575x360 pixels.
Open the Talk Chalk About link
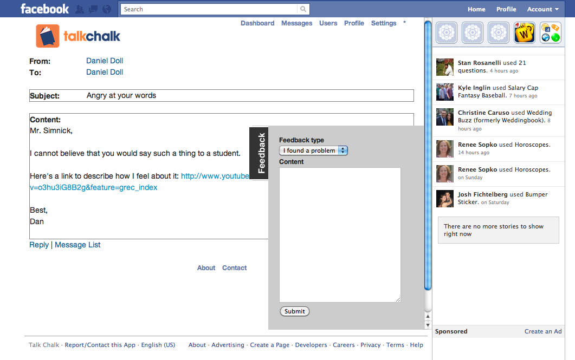(206, 268)
